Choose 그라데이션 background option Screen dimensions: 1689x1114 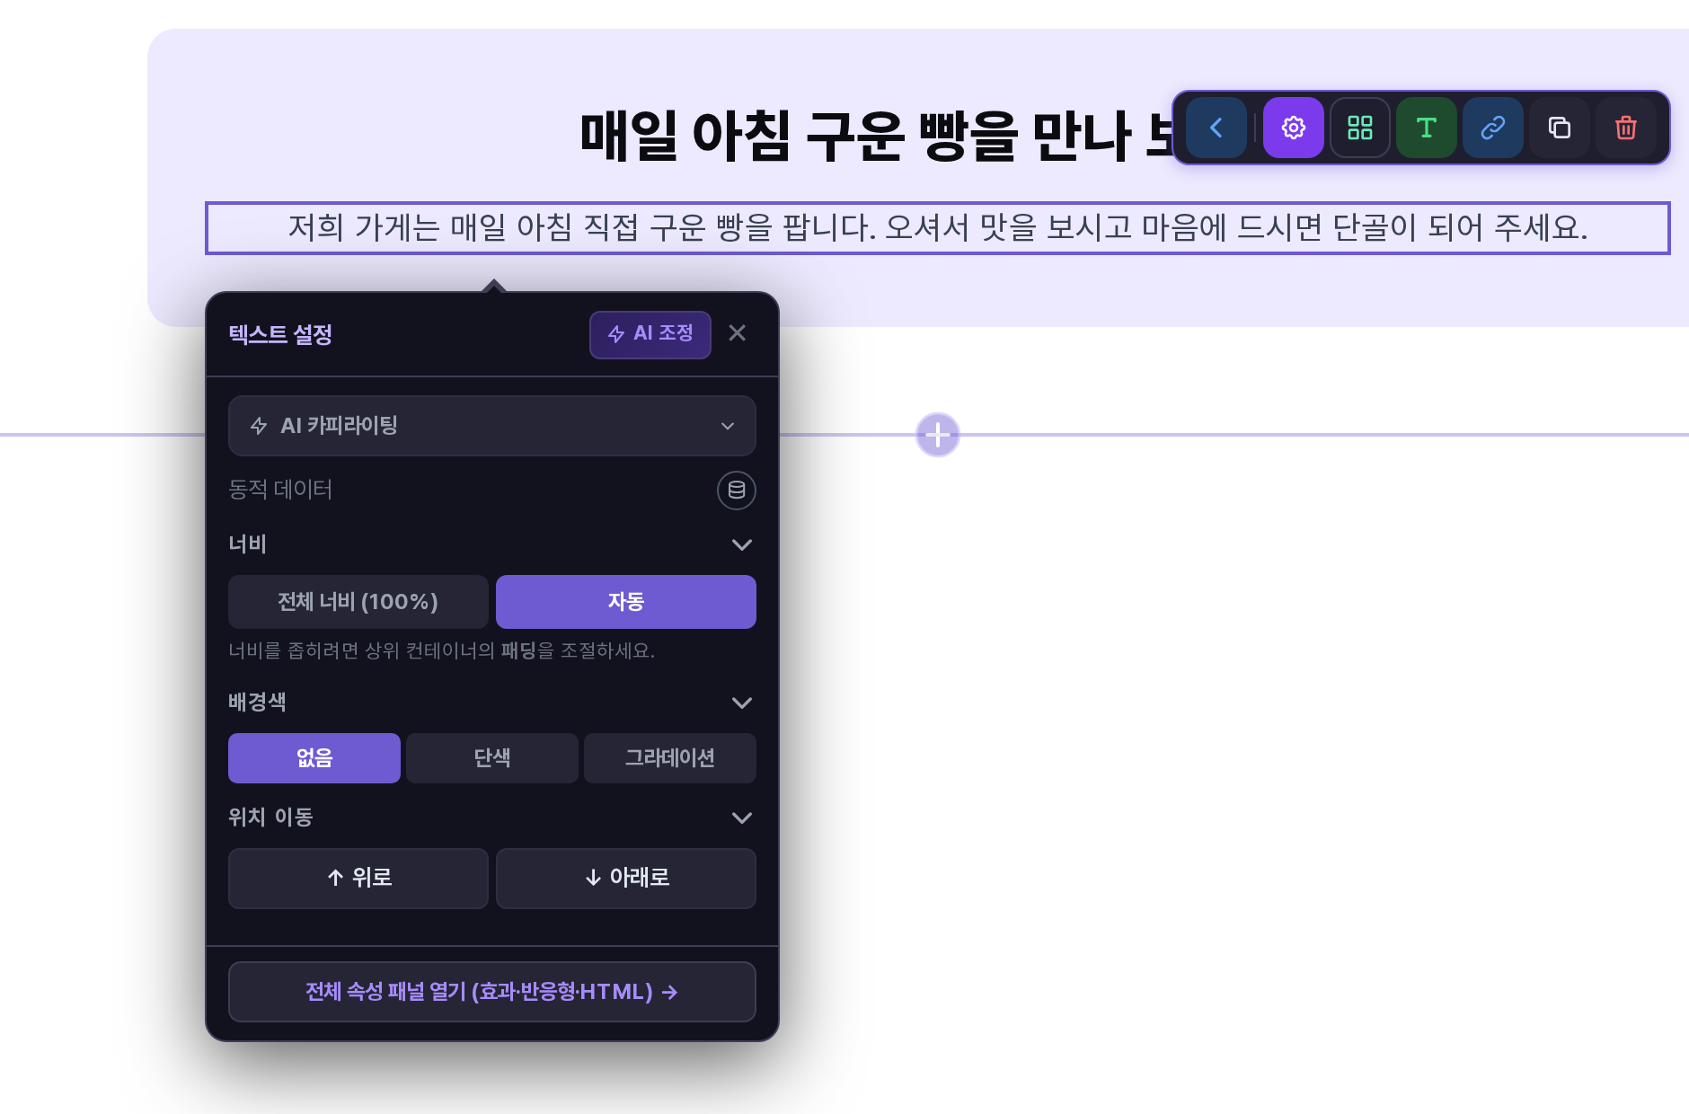pos(669,758)
